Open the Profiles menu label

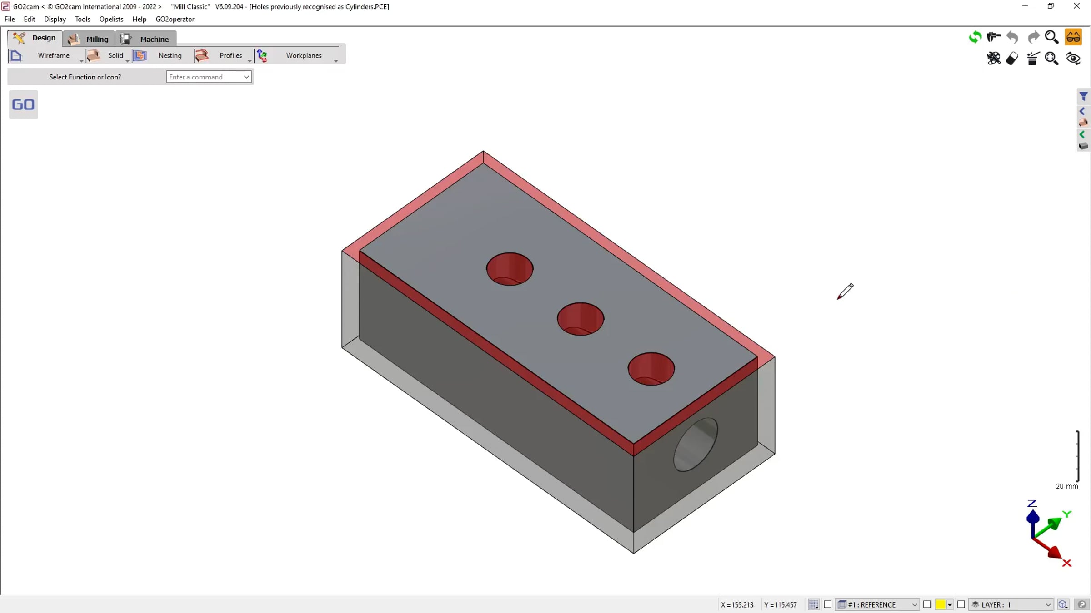[x=231, y=55]
